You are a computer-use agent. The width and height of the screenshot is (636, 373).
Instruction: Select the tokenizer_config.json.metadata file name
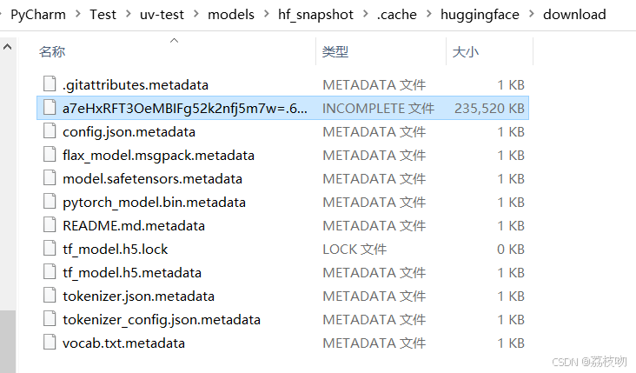click(x=162, y=320)
